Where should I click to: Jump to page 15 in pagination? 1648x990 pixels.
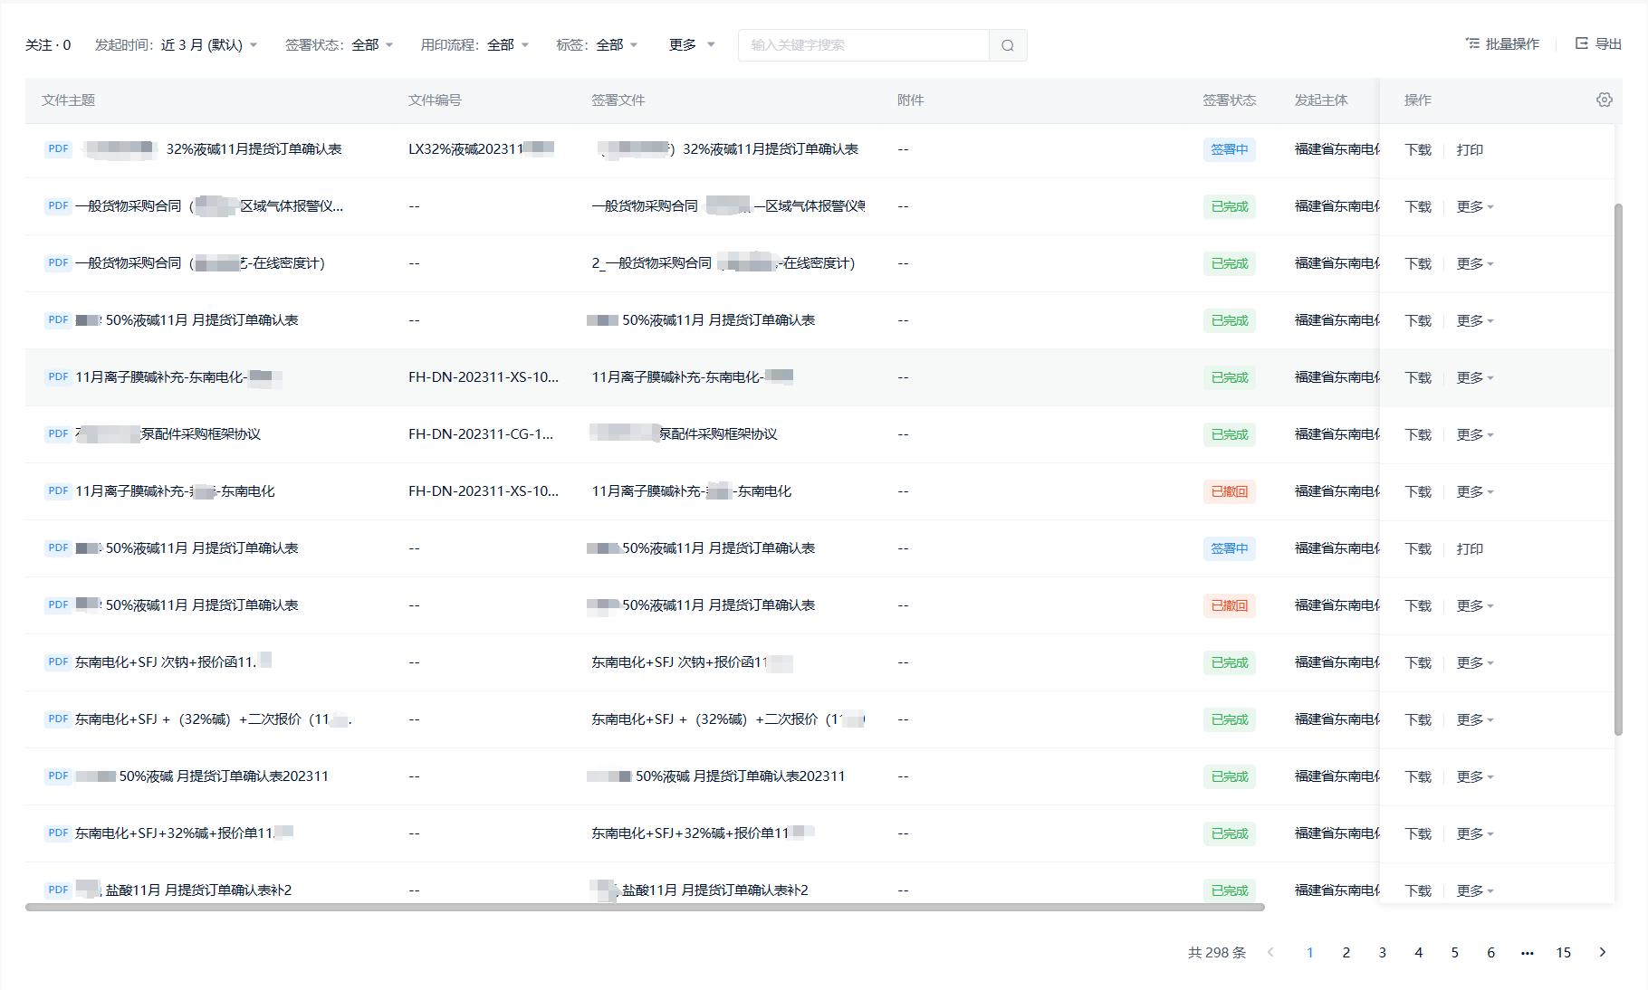click(1563, 952)
